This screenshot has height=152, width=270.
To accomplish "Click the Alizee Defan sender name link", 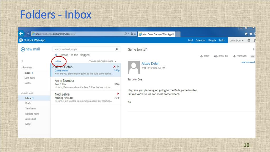I will coord(151,63).
